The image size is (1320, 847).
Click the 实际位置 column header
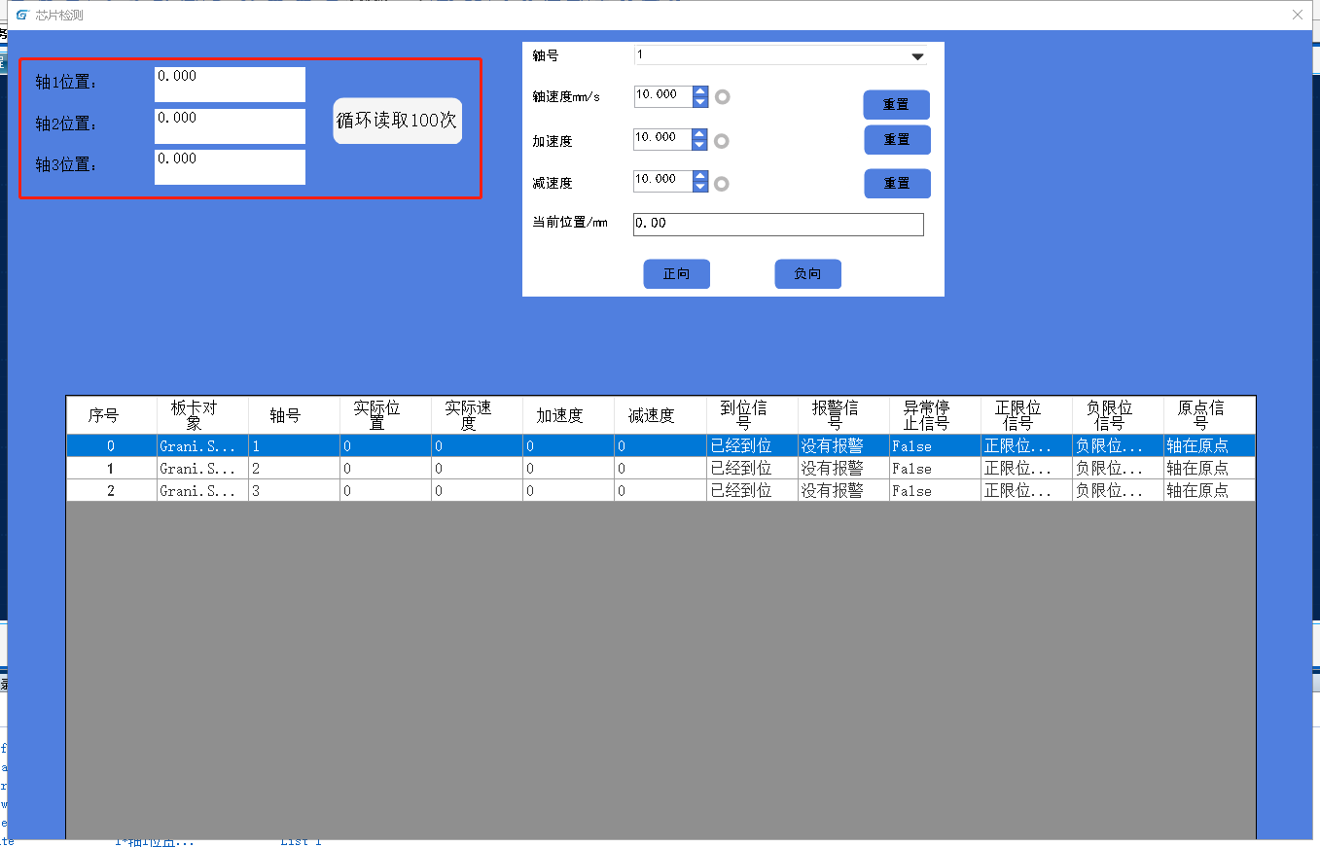coord(385,415)
